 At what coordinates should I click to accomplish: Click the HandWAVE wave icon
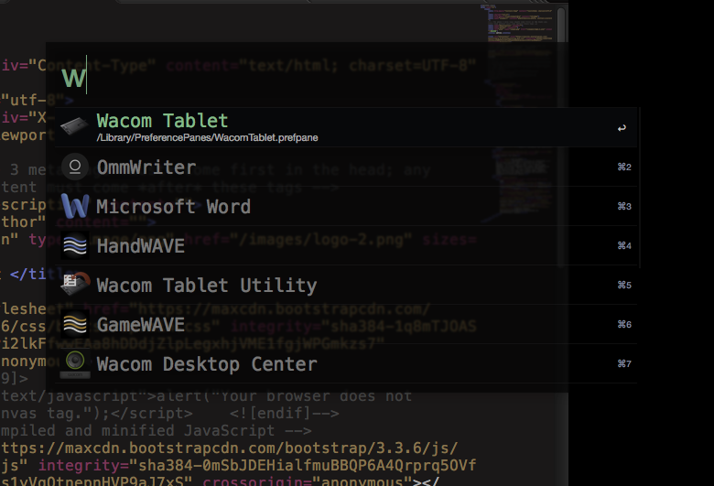point(74,245)
